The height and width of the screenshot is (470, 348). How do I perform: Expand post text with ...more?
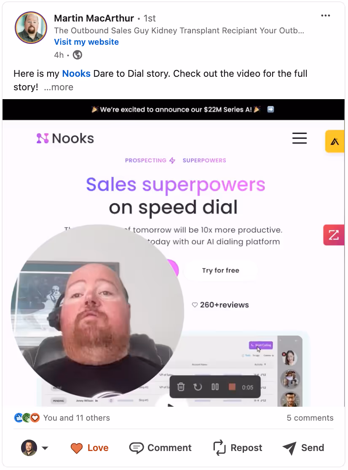point(59,87)
